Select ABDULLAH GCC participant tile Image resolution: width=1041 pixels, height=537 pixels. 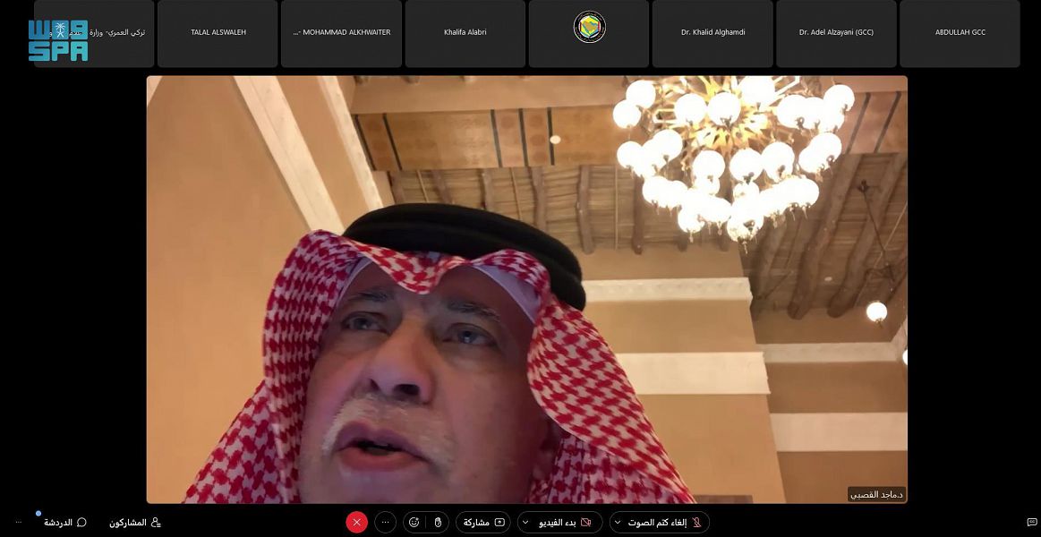coord(960,33)
